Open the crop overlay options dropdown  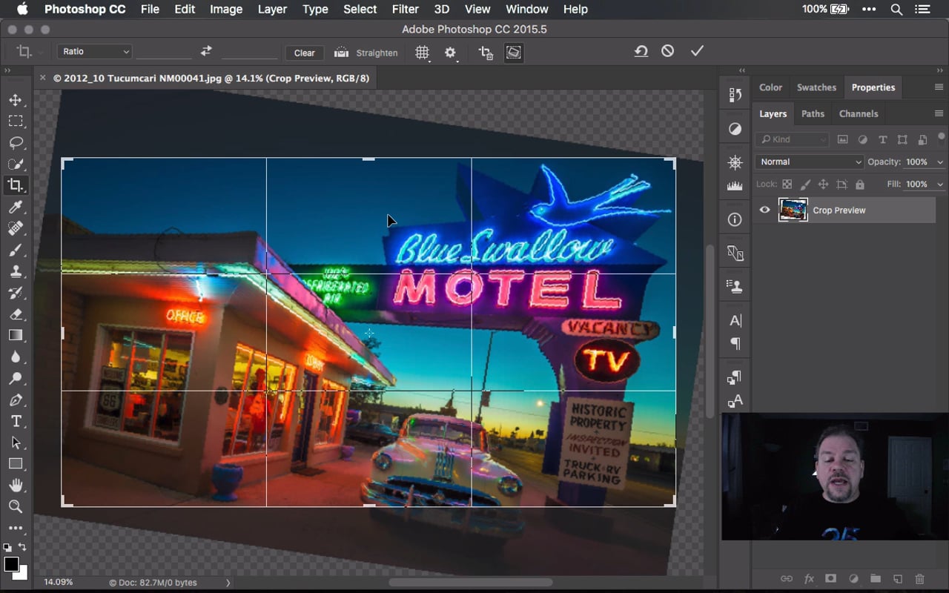coord(423,53)
